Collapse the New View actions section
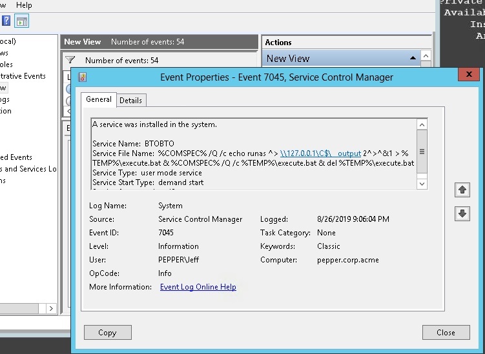Screen dimensions: 485x354 413,59
